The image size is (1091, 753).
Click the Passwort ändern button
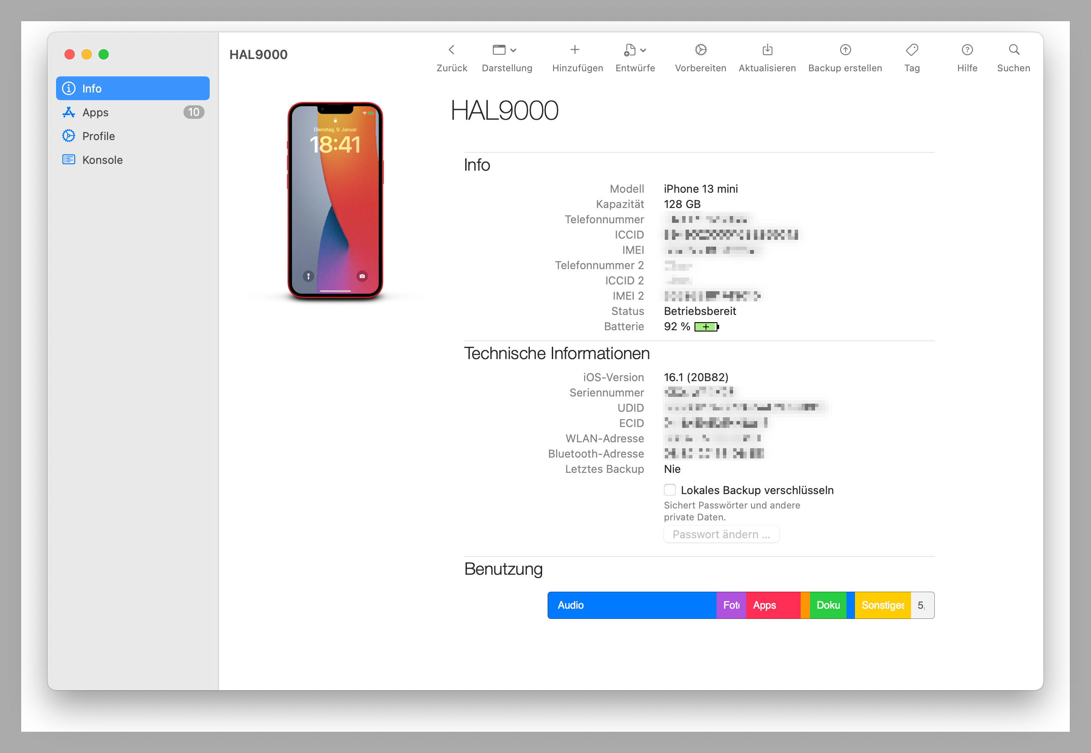point(721,534)
